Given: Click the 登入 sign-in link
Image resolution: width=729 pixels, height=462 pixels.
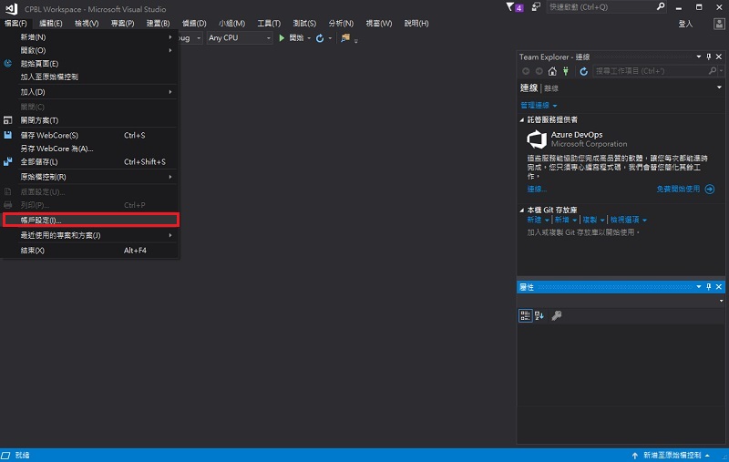Looking at the screenshot, I should [x=685, y=24].
